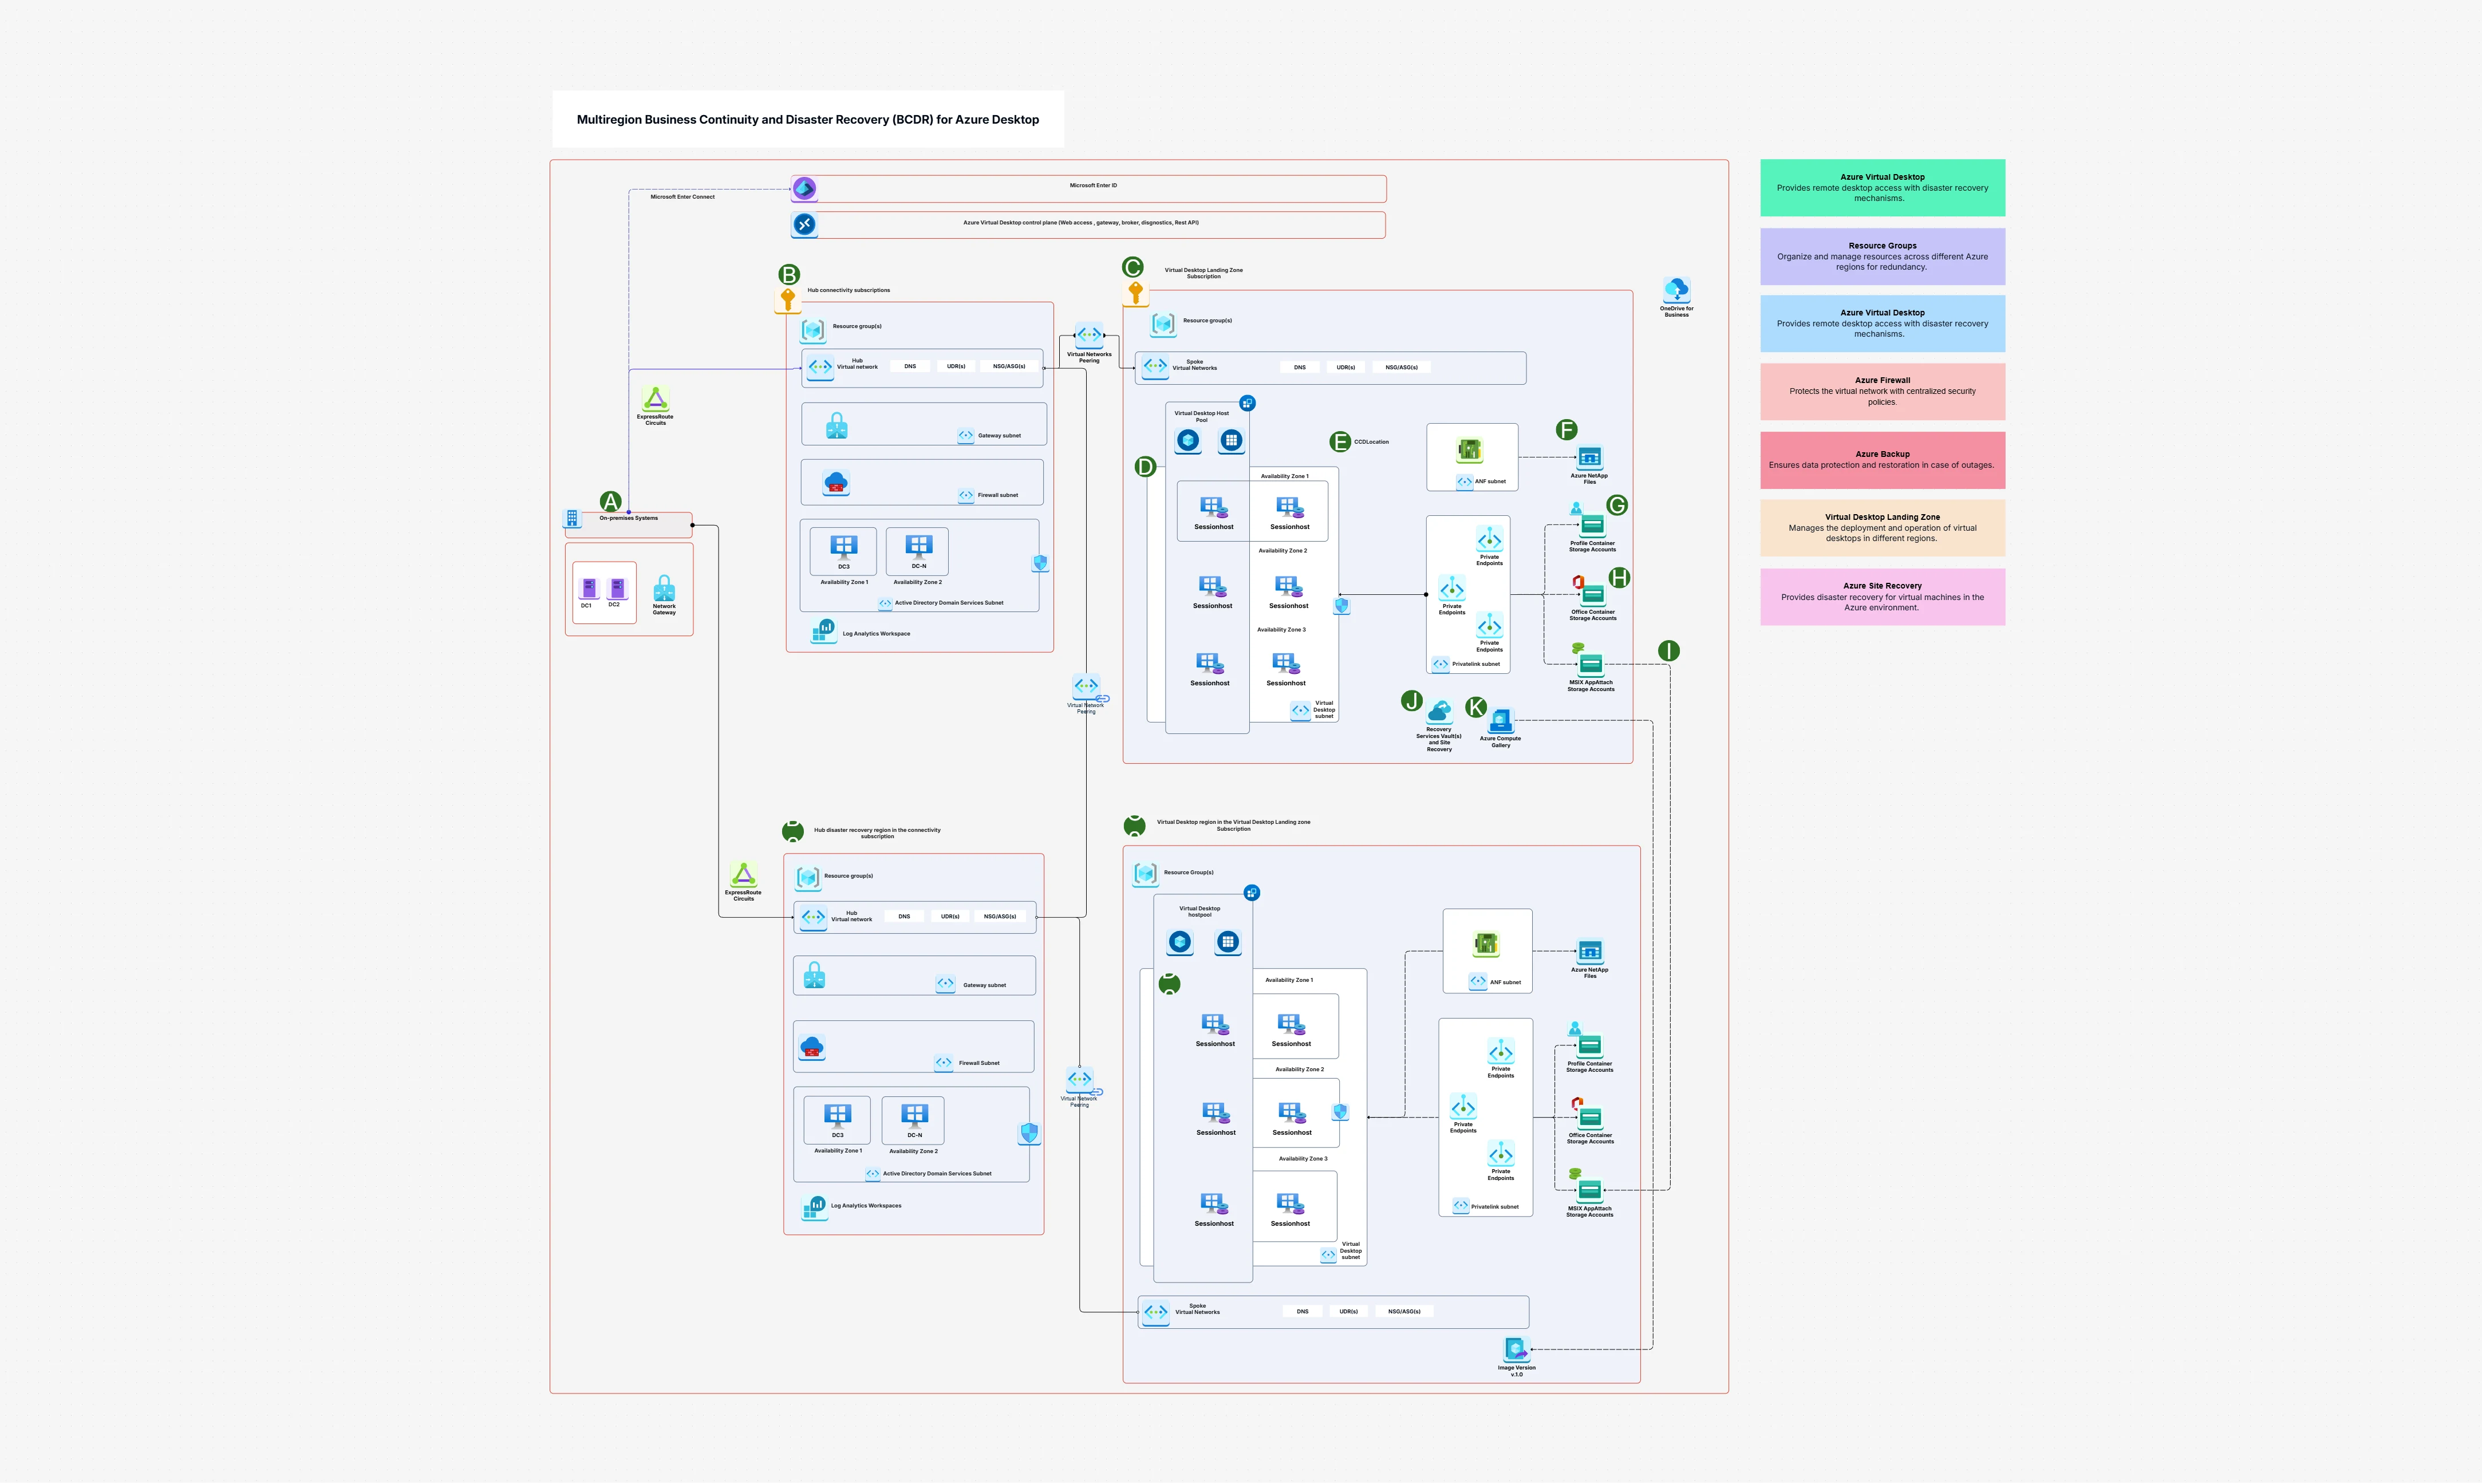Click the Virtual Desktop hostpool label
The image size is (2482, 1484).
(1199, 911)
